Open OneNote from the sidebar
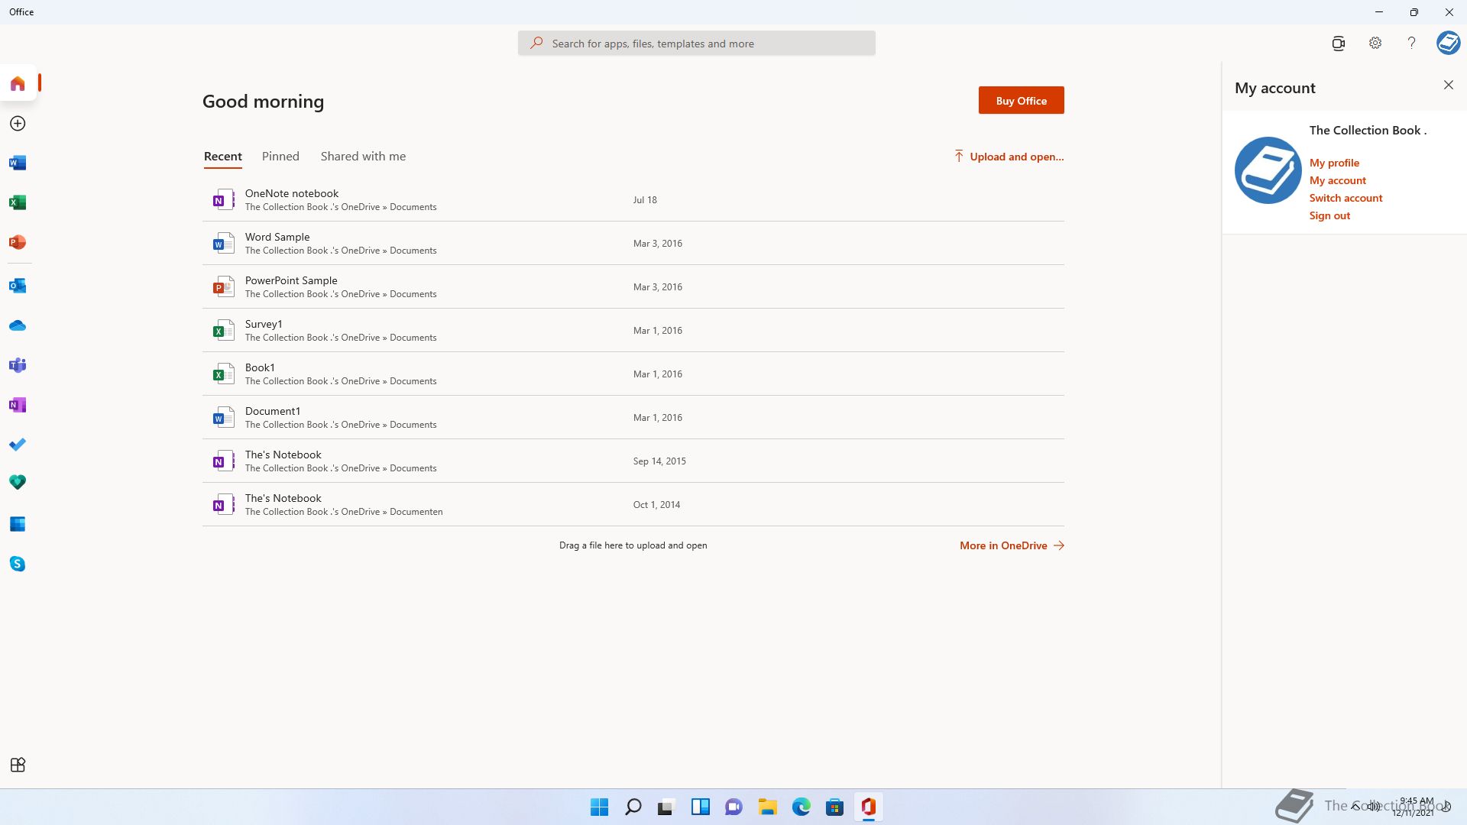The width and height of the screenshot is (1467, 825). tap(18, 405)
